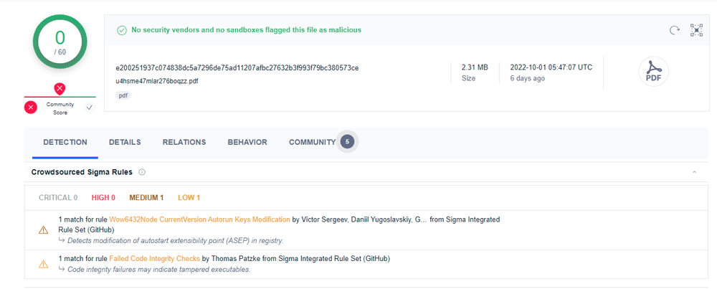Collapse the Crowdsourced Sigma Rules section

[694, 173]
